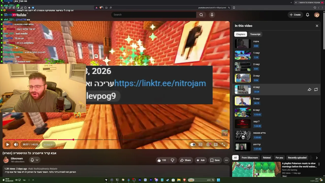Jump to the chapter at 1:18

click(x=256, y=57)
